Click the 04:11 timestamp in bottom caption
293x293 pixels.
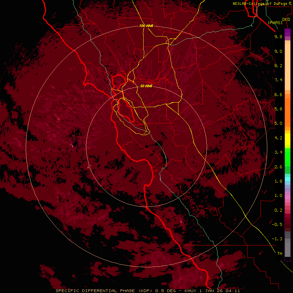233,291
